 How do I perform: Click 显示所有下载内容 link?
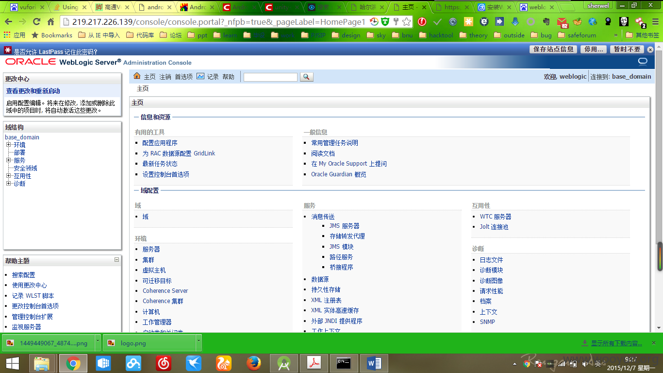(x=616, y=343)
